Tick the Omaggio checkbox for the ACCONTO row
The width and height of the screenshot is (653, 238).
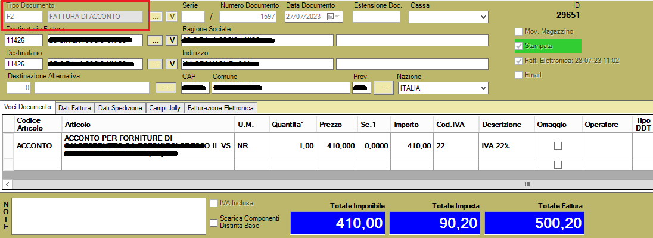(x=558, y=146)
